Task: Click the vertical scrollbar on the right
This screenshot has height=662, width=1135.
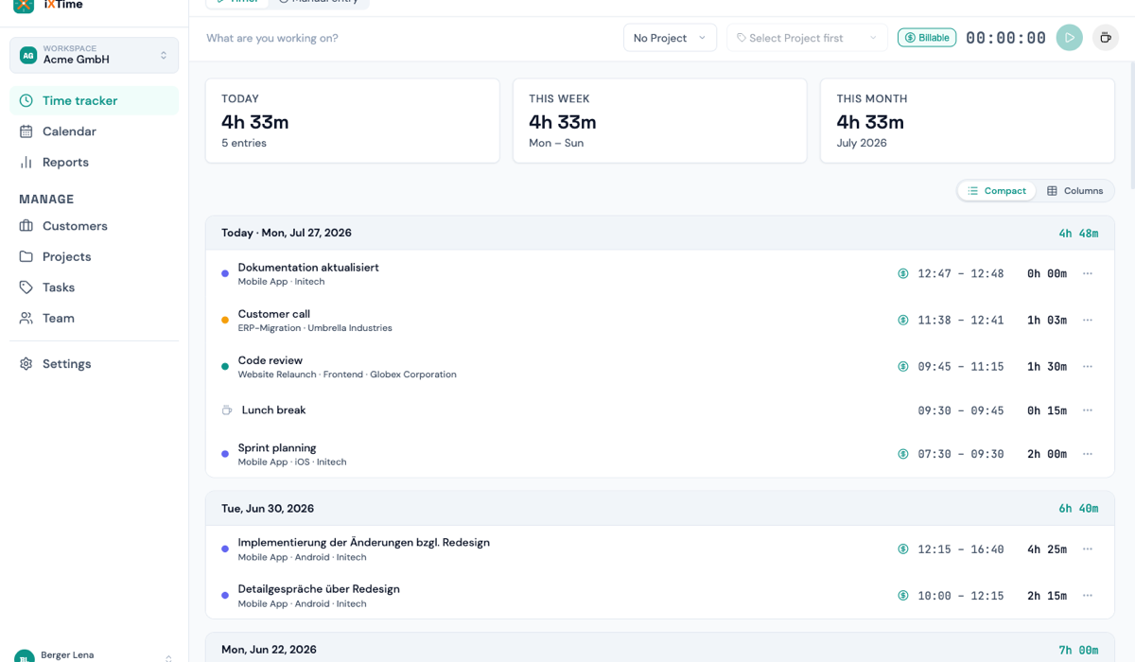Action: (x=1131, y=123)
